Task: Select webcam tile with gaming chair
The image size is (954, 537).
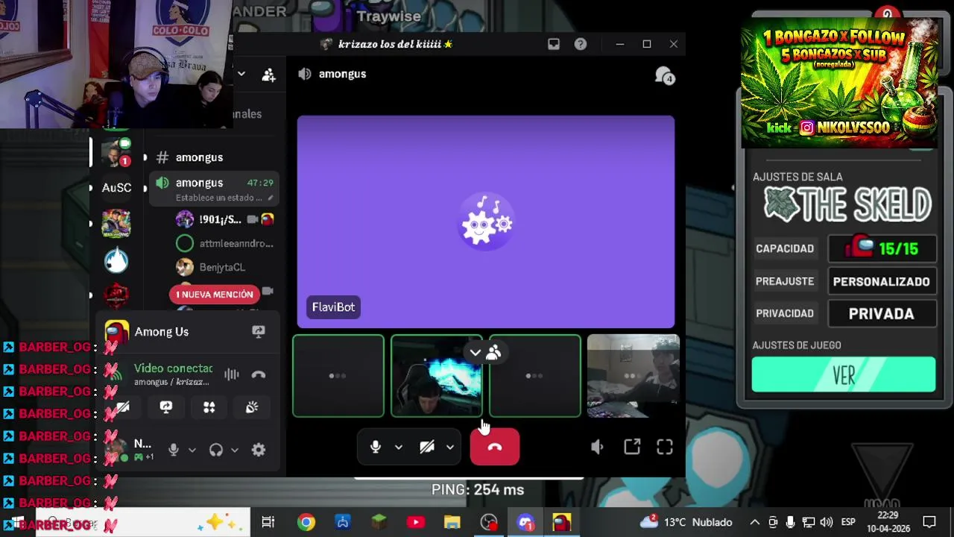Action: click(437, 376)
